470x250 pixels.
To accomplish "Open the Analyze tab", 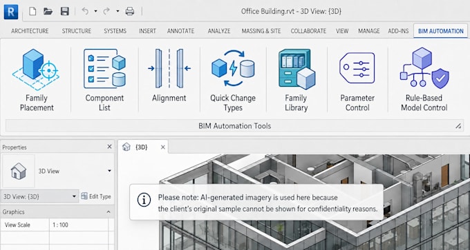I will click(x=219, y=31).
